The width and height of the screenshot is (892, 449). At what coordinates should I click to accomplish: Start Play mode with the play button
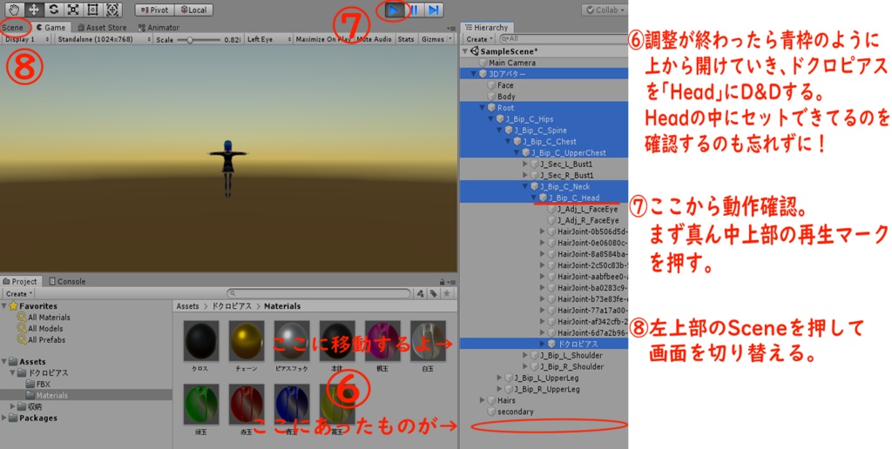[393, 10]
